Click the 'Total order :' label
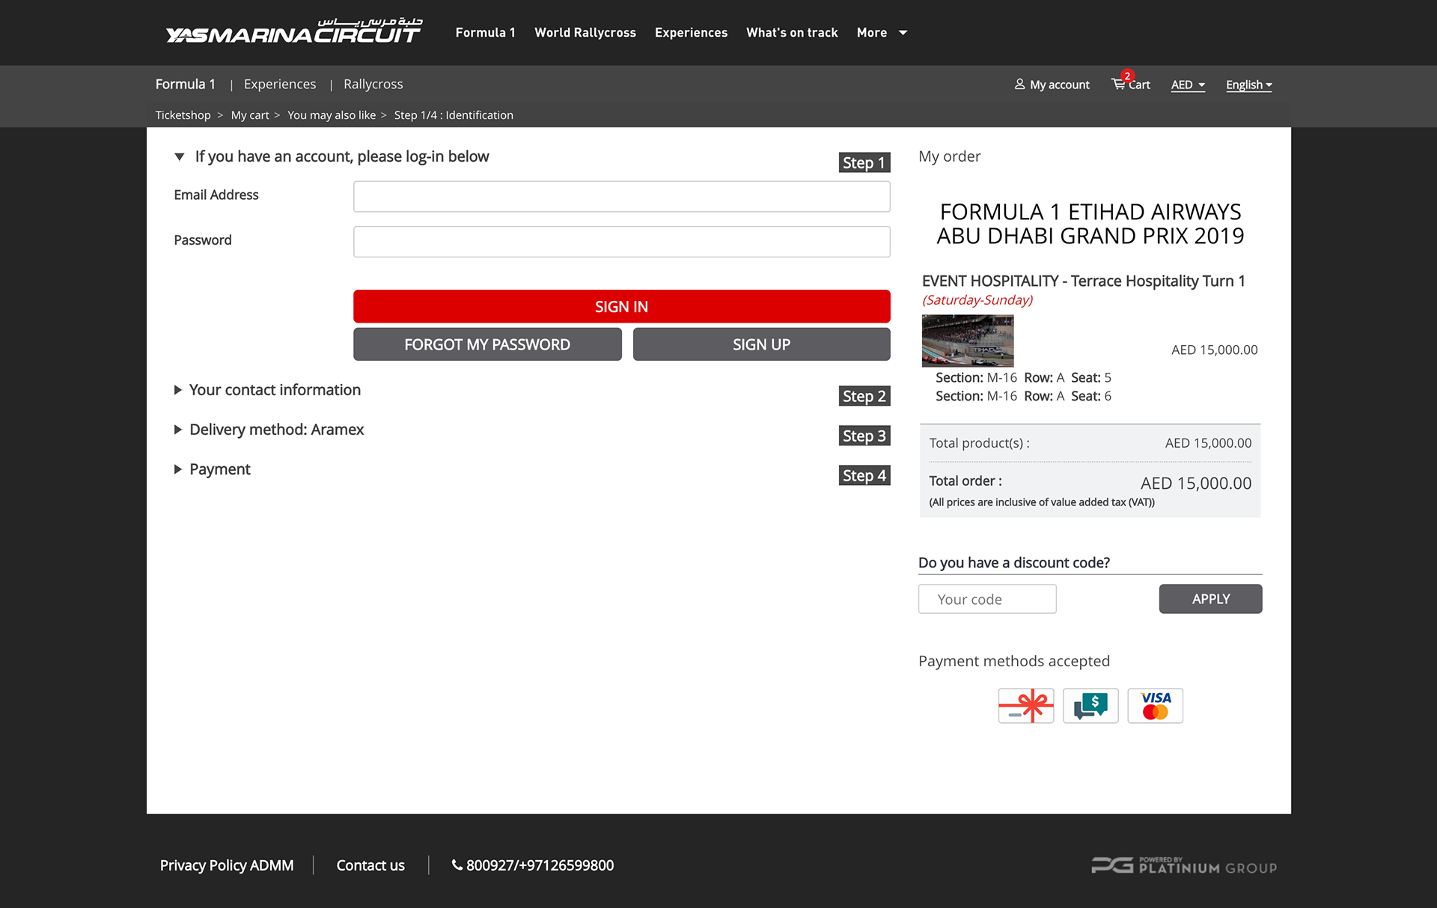This screenshot has height=908, width=1437. (x=965, y=481)
